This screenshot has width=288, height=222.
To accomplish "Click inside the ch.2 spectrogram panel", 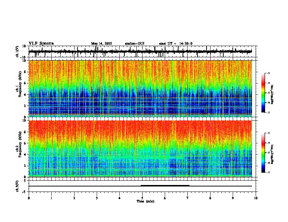I will [140, 149].
